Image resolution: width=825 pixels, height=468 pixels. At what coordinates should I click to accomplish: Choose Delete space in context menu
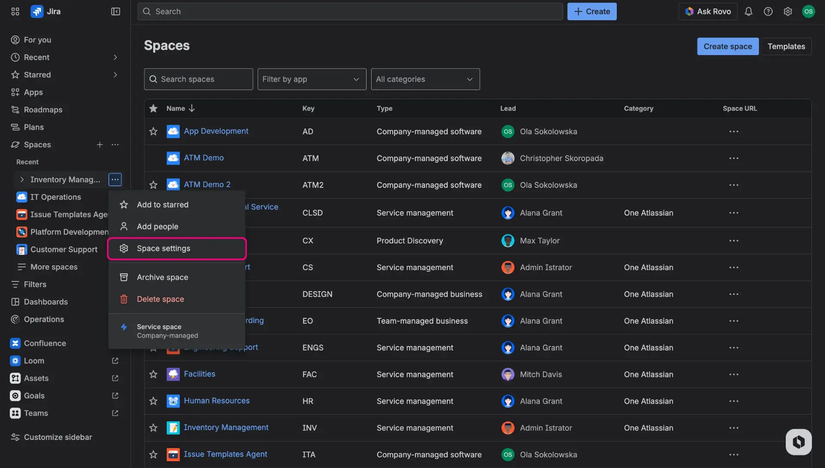[160, 299]
